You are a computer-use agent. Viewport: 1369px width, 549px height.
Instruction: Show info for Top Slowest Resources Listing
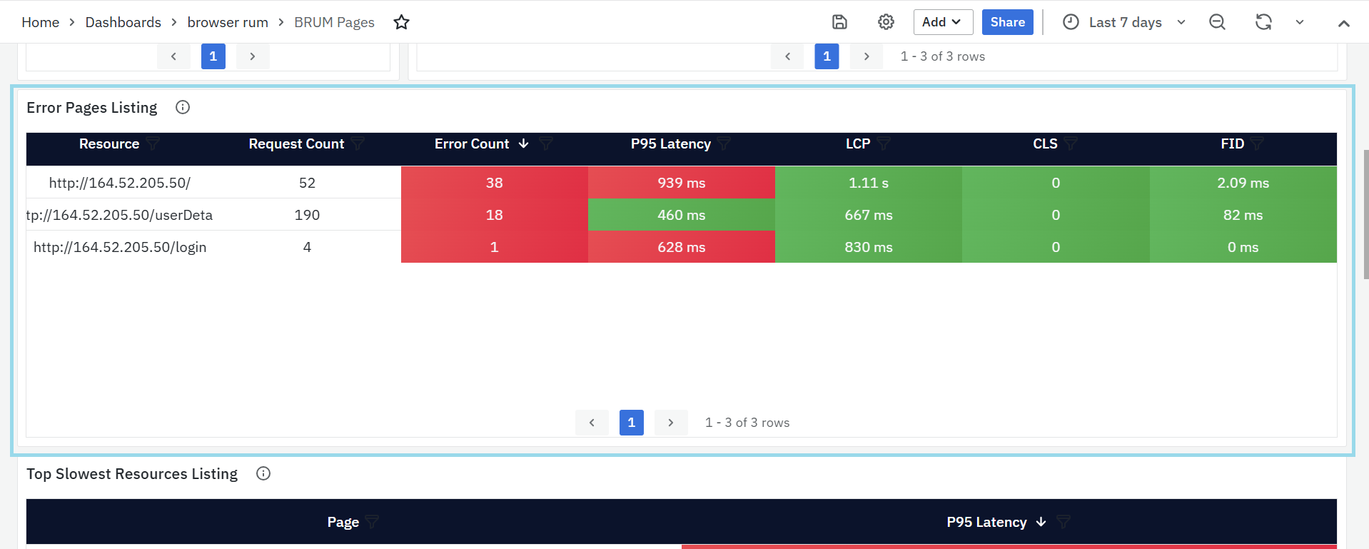[x=263, y=473]
